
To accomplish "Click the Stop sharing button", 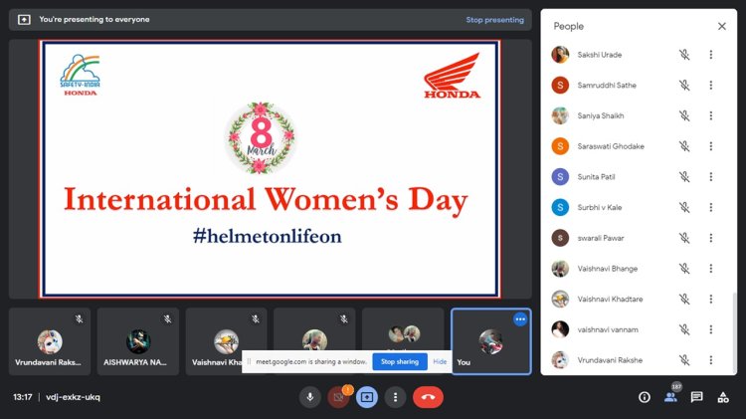I will [x=400, y=362].
